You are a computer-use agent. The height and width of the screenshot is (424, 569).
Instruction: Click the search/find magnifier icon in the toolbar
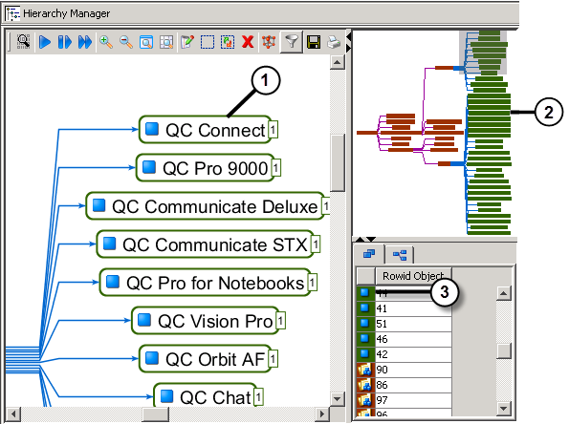pyautogui.click(x=24, y=42)
